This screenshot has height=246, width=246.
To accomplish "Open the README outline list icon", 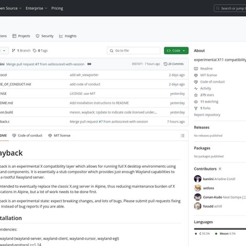I will 183,135.
